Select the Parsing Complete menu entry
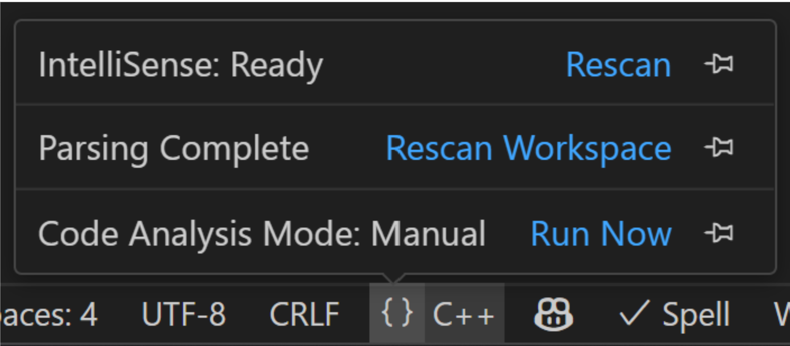The height and width of the screenshot is (346, 790). coord(174,147)
